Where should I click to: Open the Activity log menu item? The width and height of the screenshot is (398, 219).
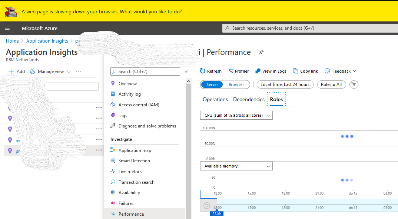[129, 94]
